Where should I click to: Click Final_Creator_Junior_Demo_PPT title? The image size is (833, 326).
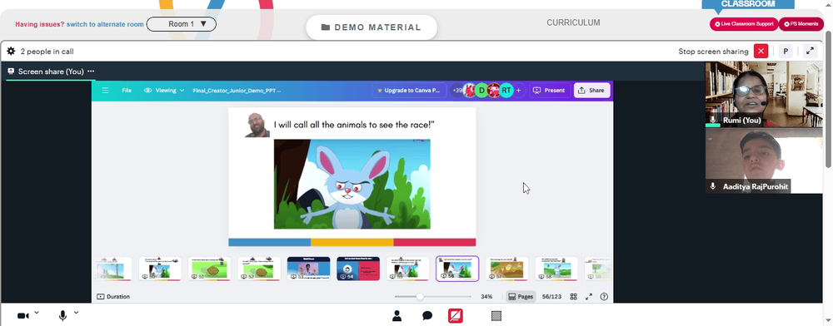[x=237, y=91]
